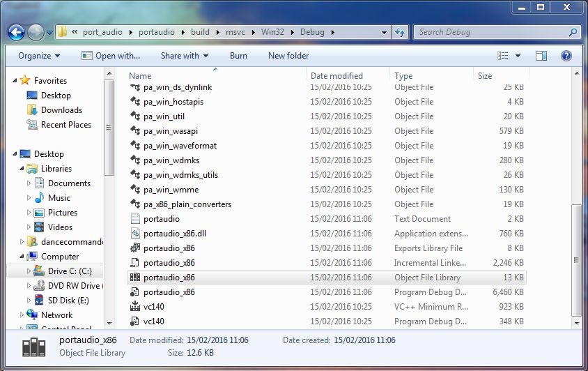Screen dimensions: 588x371
Task: Select the DVD RW Drive icon
Action: [x=39, y=286]
